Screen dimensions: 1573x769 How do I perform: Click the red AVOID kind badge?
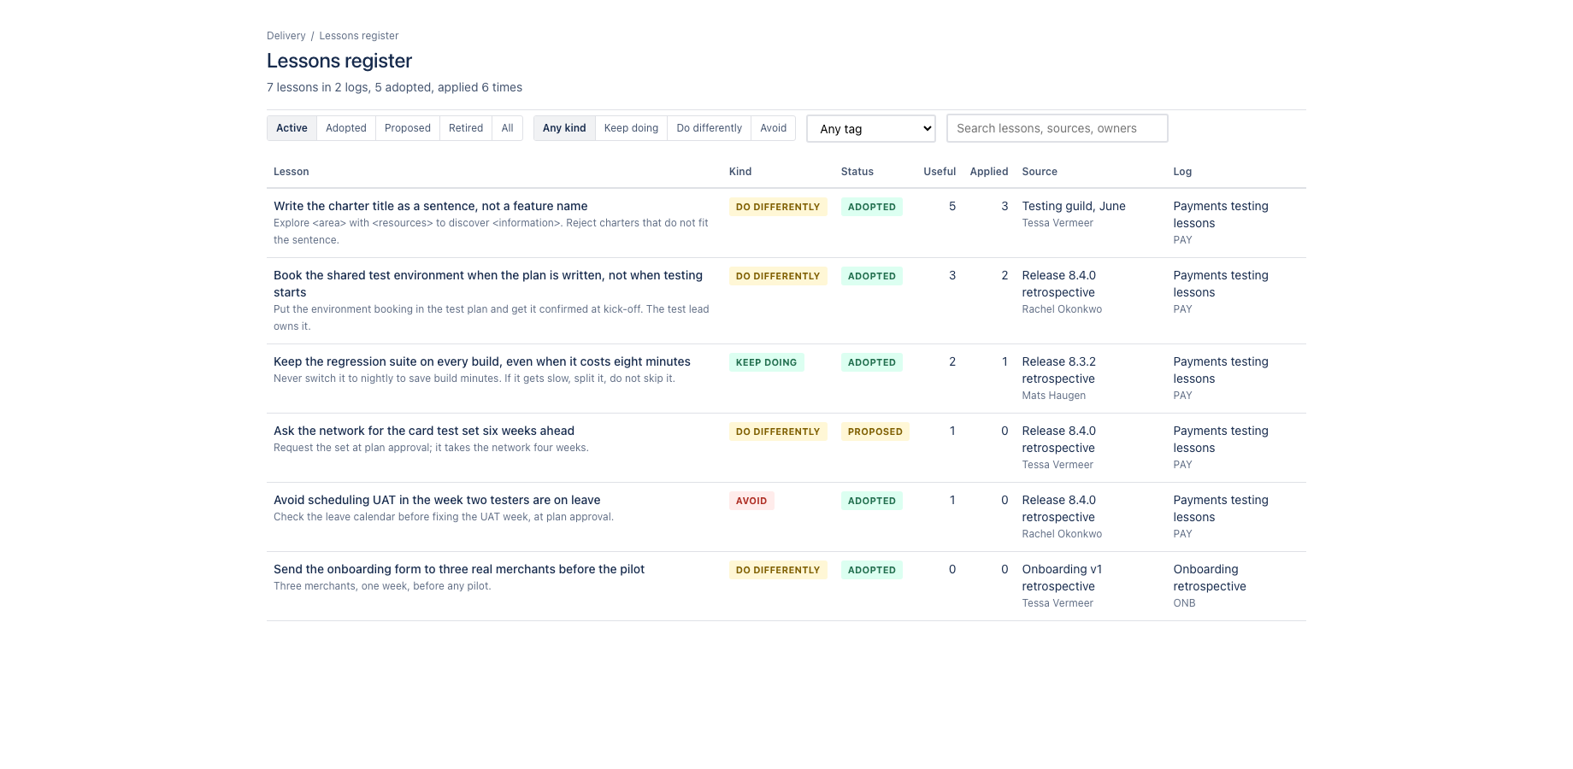(x=751, y=501)
